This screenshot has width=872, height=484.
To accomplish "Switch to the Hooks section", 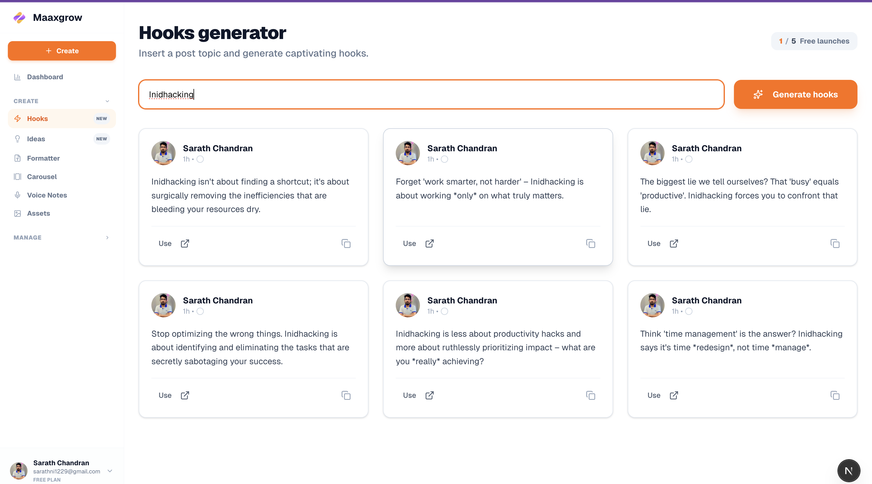I will [x=37, y=118].
